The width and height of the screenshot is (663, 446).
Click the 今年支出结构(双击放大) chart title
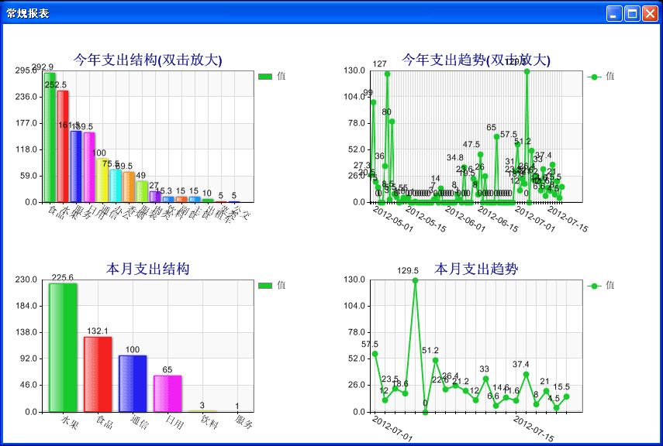coord(147,60)
